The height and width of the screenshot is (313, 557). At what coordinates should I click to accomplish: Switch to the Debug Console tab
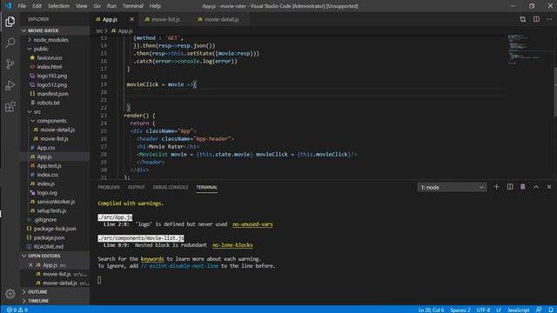click(171, 187)
